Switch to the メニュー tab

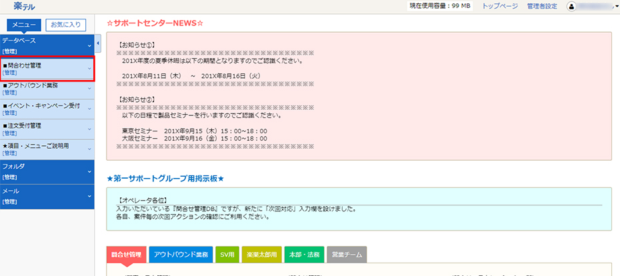(24, 25)
